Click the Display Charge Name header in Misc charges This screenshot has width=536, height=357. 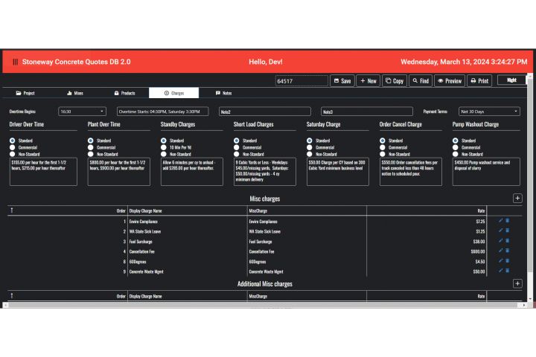point(146,210)
